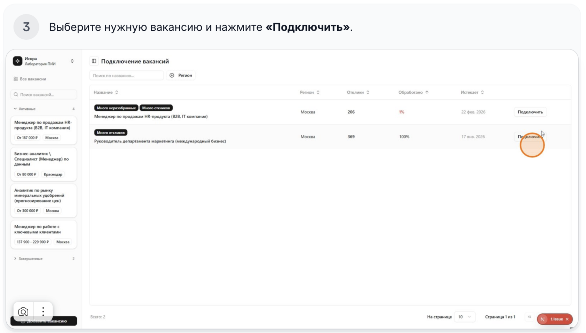The image size is (586, 333).
Task: Click the Всего: 2 total count
Action: 98,317
